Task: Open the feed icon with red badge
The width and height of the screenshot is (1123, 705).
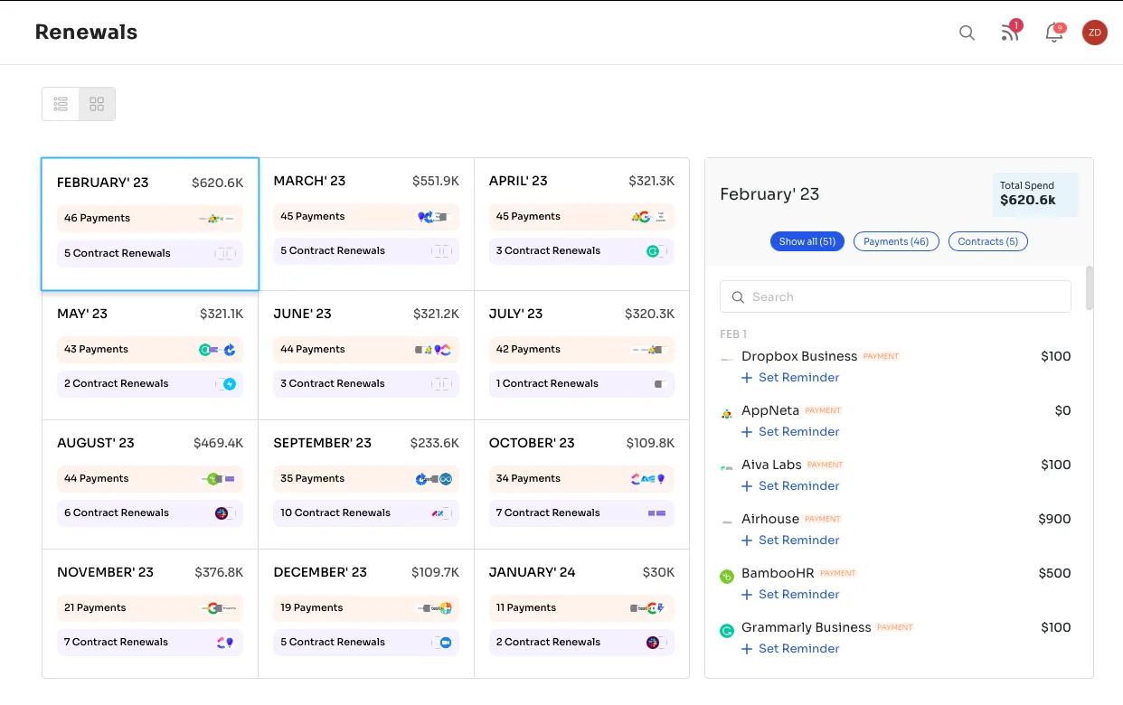Action: tap(1010, 33)
